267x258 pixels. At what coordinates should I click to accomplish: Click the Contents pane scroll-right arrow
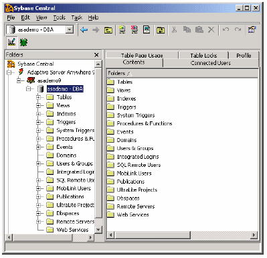click(x=254, y=235)
